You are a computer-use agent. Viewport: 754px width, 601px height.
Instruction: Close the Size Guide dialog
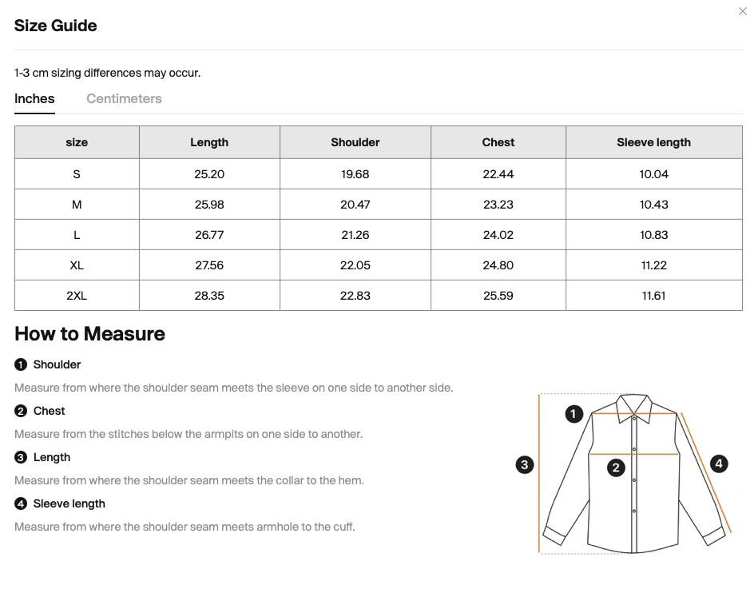pyautogui.click(x=743, y=11)
